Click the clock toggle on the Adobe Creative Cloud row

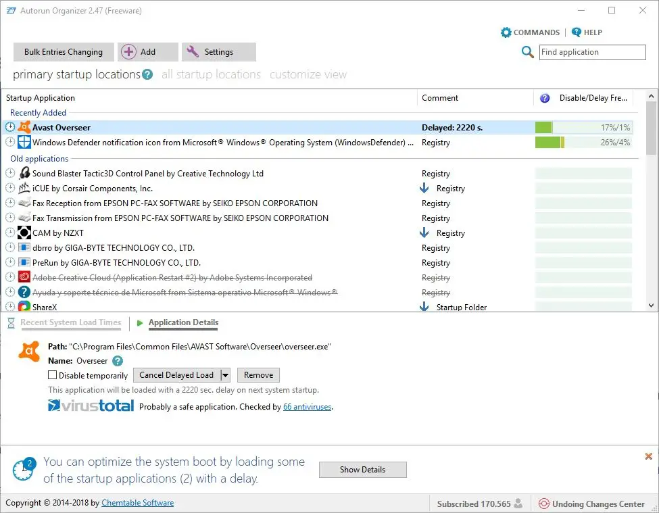[x=10, y=277]
